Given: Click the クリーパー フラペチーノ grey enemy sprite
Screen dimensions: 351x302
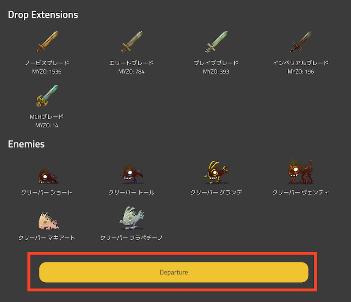Looking at the screenshot, I should point(132,218).
